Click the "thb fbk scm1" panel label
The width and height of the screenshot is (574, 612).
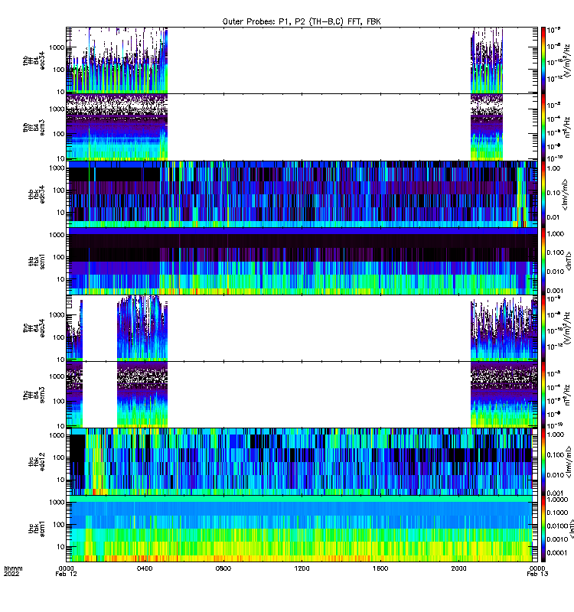pos(36,261)
